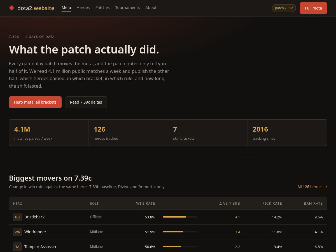Click the BB Bristleback hero icon
The width and height of the screenshot is (336, 252).
[x=17, y=217]
